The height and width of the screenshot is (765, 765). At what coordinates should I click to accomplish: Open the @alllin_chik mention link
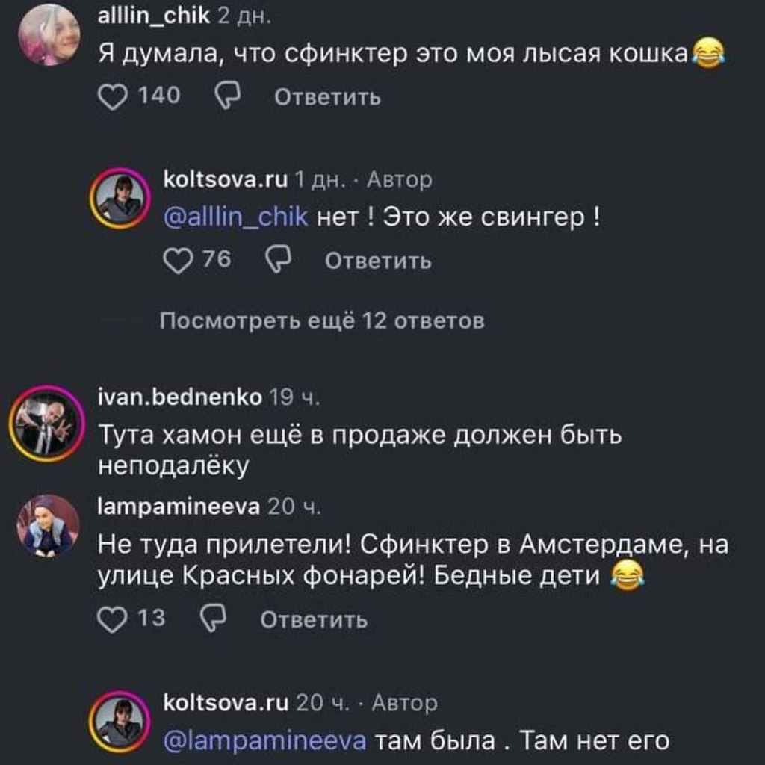(236, 217)
